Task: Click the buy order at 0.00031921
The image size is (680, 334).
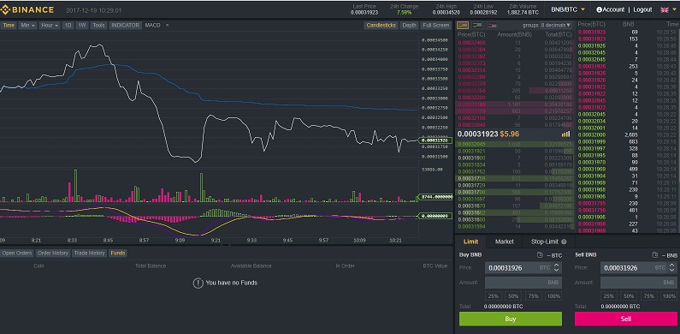Action: point(514,151)
